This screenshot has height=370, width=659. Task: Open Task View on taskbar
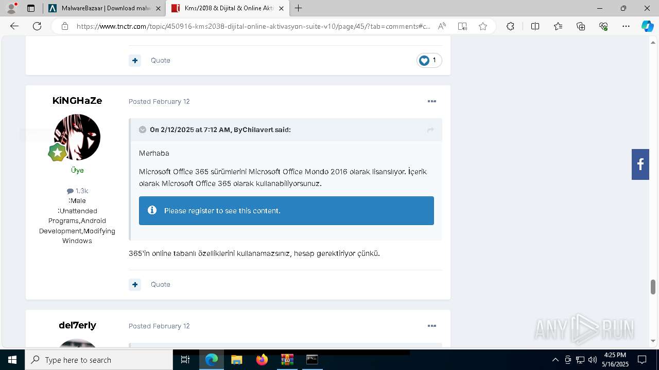(185, 360)
